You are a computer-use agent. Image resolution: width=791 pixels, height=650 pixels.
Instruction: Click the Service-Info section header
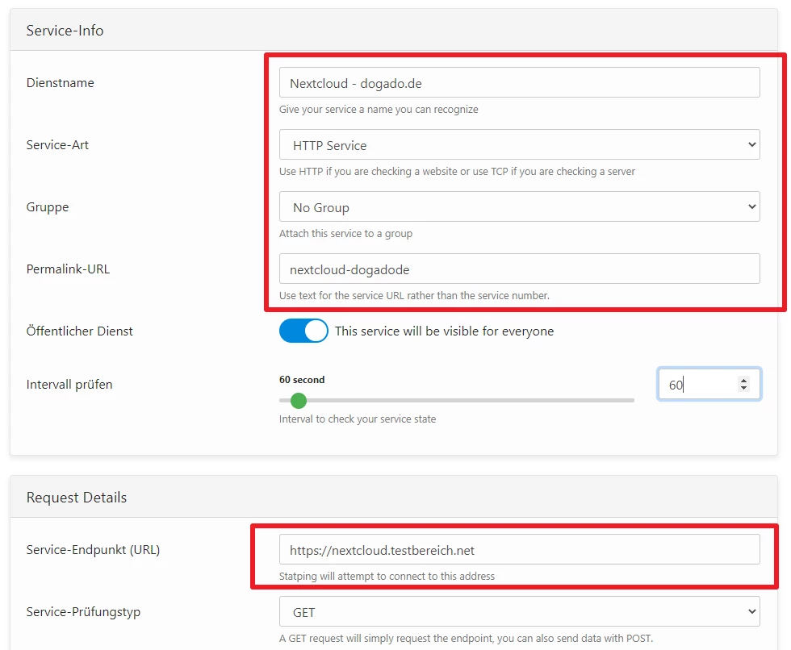pyautogui.click(x=65, y=31)
